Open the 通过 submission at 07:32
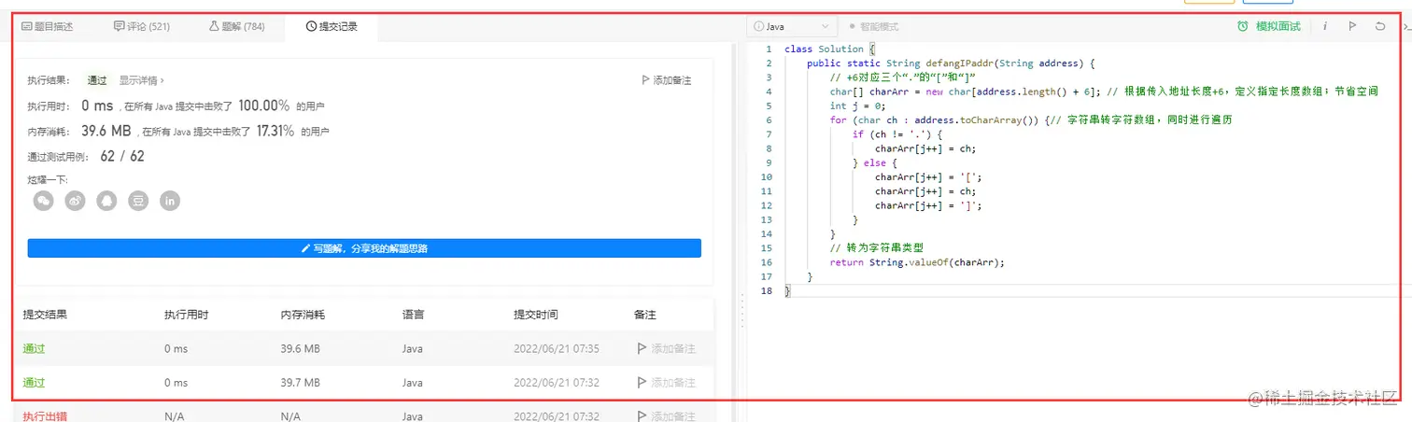Viewport: 1412px width, 422px height. coord(34,383)
